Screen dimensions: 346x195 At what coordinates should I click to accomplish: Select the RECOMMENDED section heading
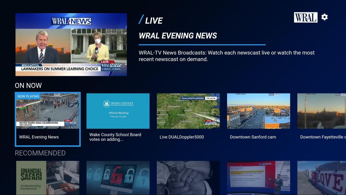click(40, 153)
